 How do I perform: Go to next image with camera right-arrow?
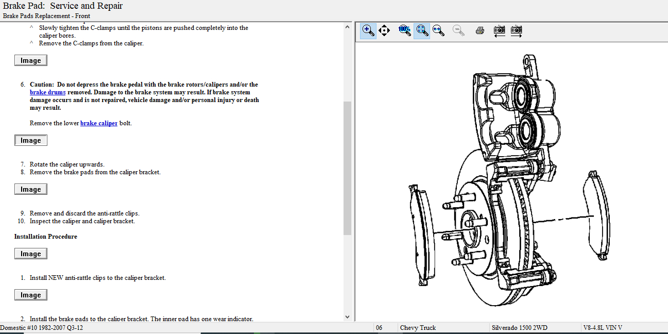(517, 30)
